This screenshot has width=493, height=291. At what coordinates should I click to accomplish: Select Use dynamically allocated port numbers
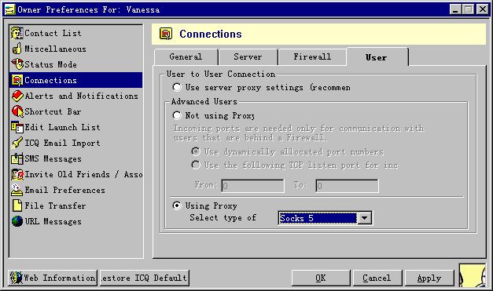pyautogui.click(x=196, y=151)
